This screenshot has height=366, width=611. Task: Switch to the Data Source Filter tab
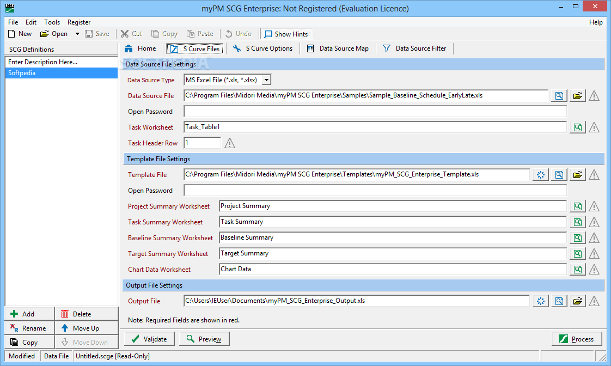coord(414,48)
